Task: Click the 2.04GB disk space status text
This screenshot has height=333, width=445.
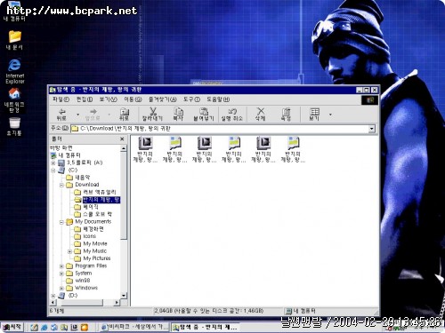Action: 208,311
